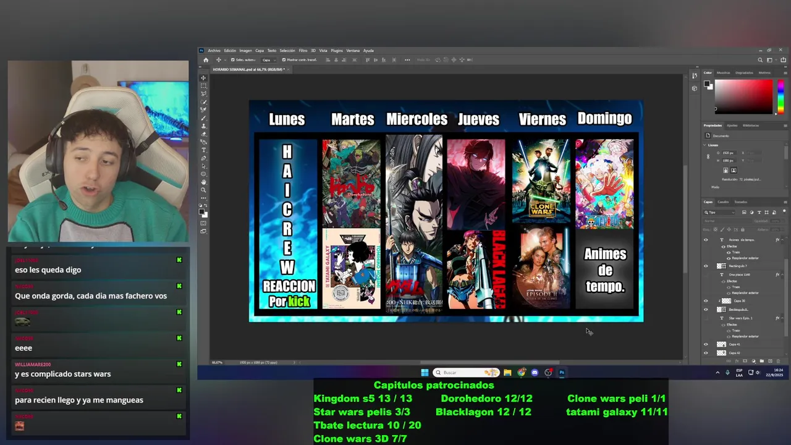Open the Capa auto-select dropdown
The height and width of the screenshot is (445, 791).
coord(269,60)
